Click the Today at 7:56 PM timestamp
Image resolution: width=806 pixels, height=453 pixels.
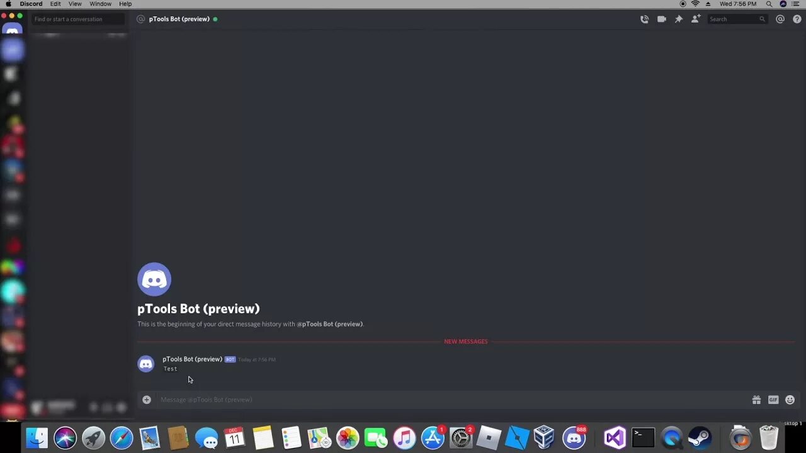pos(257,360)
